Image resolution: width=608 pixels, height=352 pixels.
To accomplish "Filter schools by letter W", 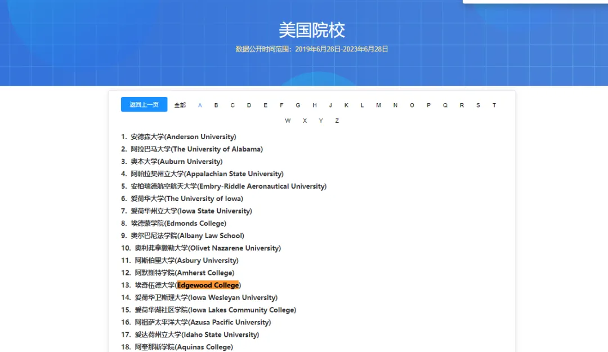I will click(x=288, y=121).
